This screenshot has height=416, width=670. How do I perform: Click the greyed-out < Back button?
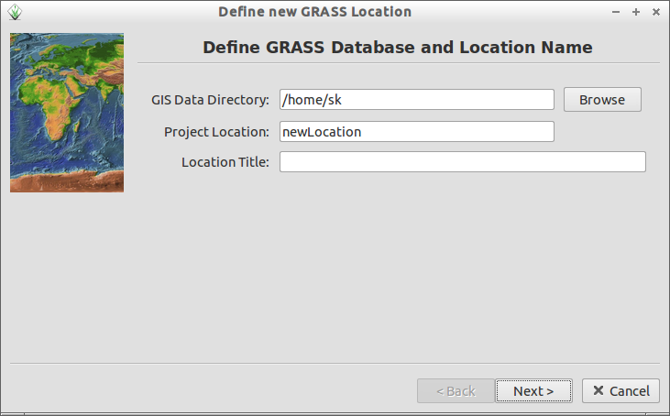[x=456, y=390]
